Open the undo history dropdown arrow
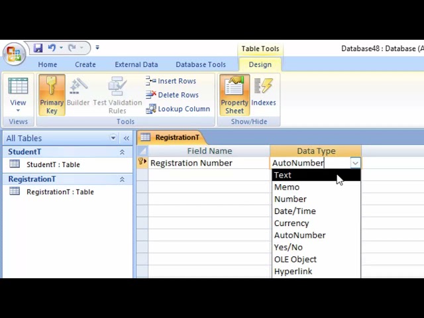This screenshot has width=424, height=318. click(61, 48)
